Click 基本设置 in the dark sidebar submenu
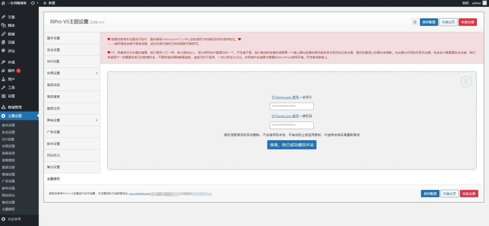 9,125
